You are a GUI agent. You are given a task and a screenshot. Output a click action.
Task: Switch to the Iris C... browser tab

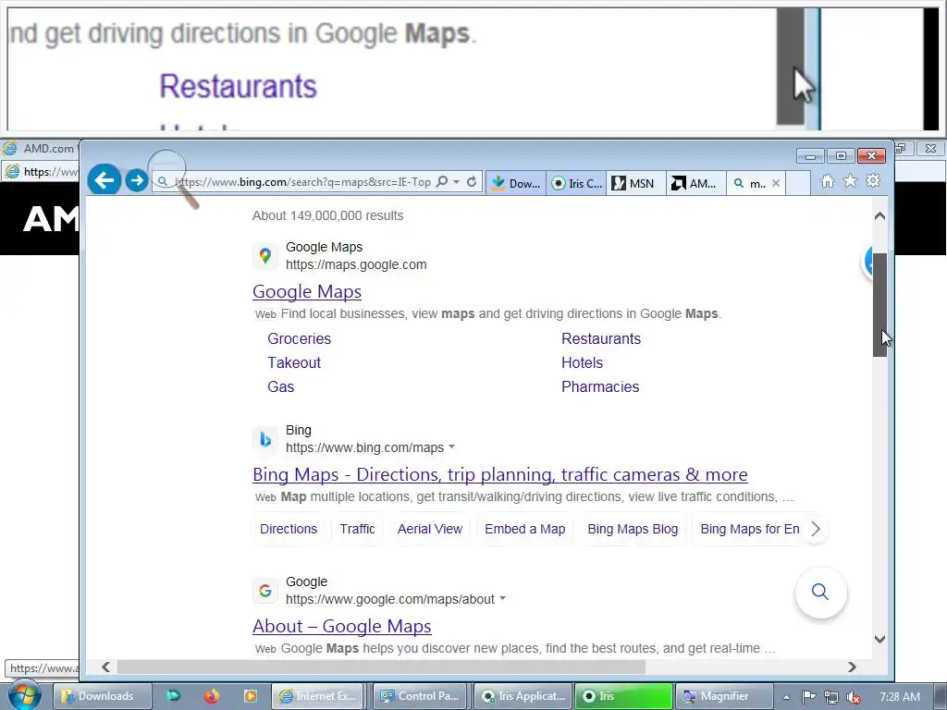pos(577,183)
